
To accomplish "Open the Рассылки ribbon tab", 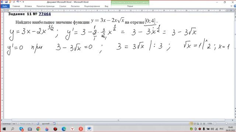I will click(75, 6).
